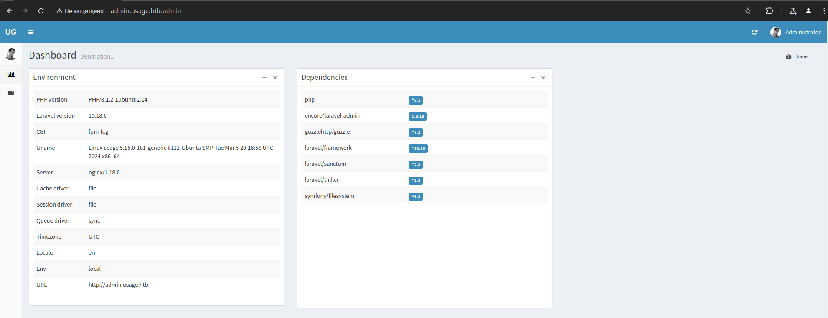Click the laravel/tinker ^2.8 badge
Screen dimensions: 828x318
[x=416, y=180]
